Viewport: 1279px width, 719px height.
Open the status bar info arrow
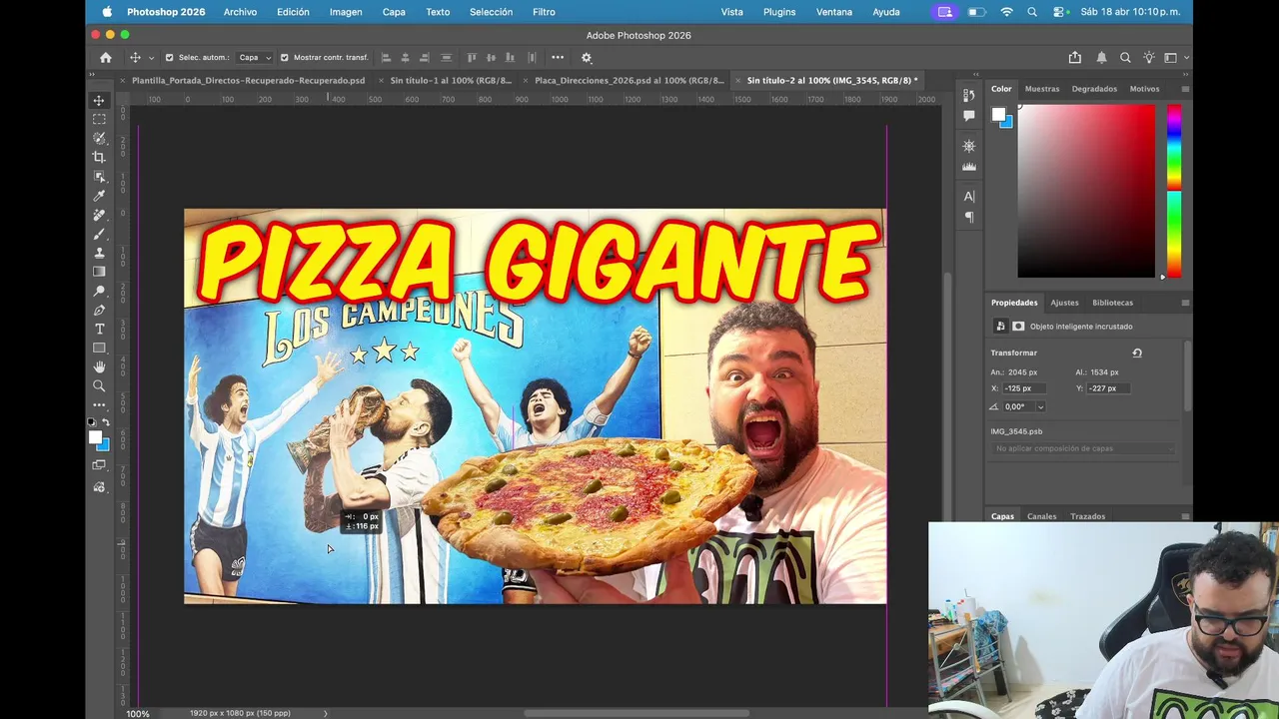326,713
